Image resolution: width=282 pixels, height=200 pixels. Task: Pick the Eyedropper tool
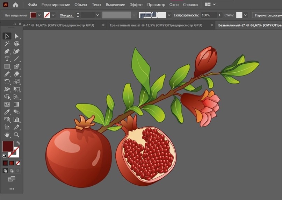[7, 112]
